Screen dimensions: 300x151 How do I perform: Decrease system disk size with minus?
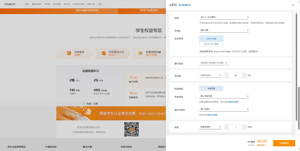[x=227, y=75]
